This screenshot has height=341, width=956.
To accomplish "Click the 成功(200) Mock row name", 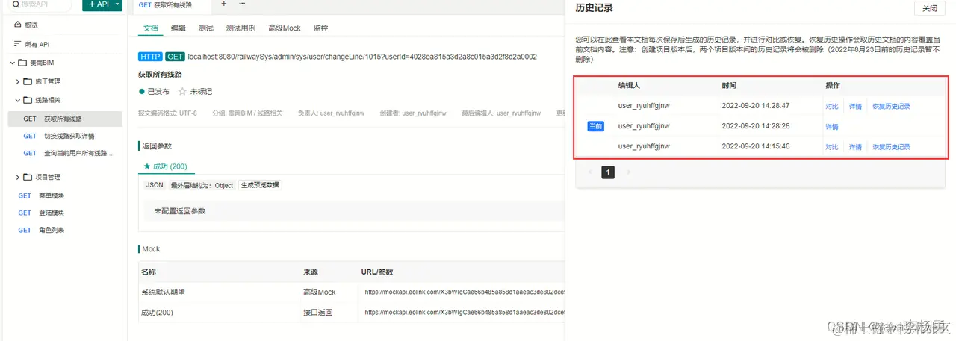I will tap(158, 312).
